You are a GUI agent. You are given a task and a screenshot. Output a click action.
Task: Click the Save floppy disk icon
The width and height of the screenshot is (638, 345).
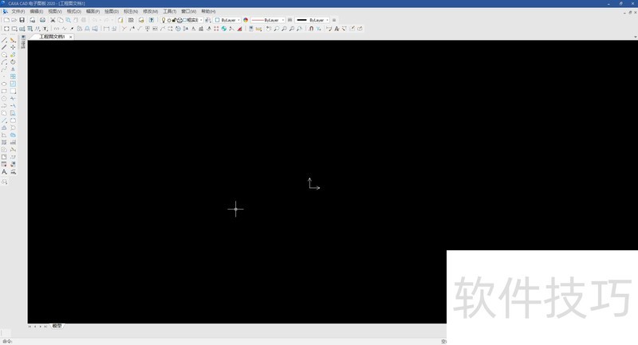[x=22, y=20]
